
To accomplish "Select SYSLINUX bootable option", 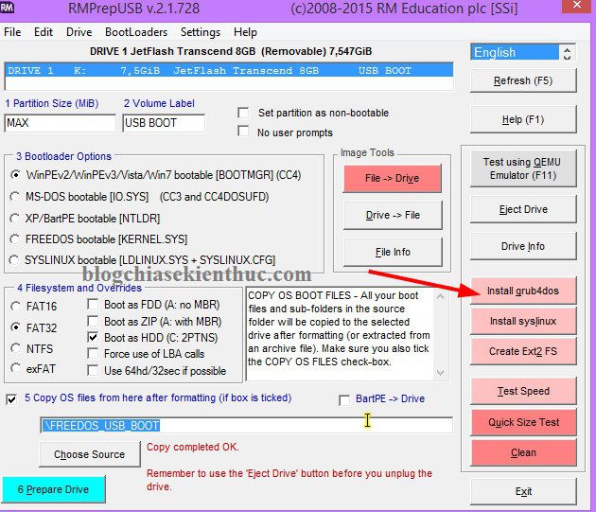I will click(14, 260).
